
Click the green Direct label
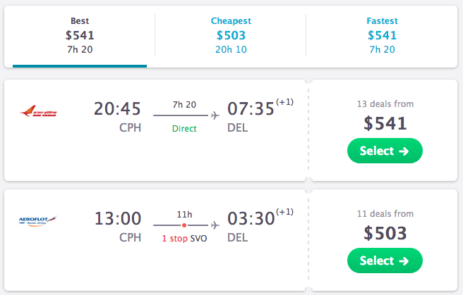(184, 129)
